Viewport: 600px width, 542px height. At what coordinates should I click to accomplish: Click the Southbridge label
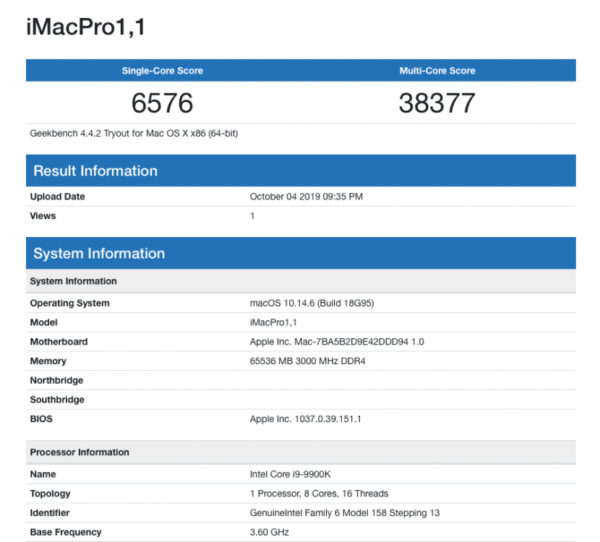coord(57,400)
